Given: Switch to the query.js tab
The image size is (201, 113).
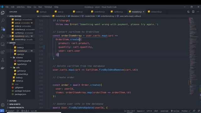Looking at the screenshot, I should click(x=43, y=12).
